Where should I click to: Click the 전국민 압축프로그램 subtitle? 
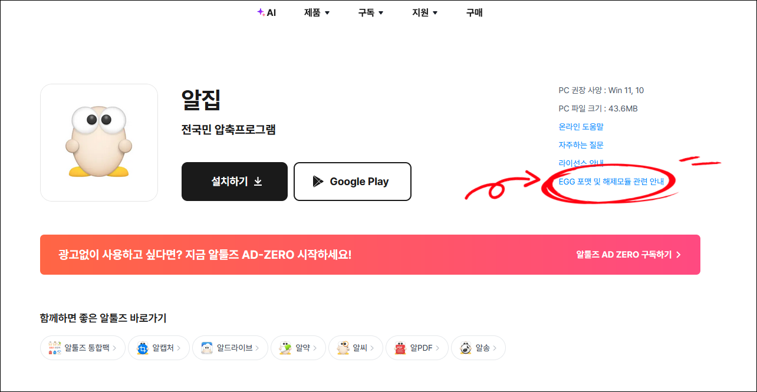(229, 130)
